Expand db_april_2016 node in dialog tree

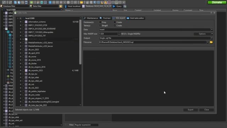point(21,53)
